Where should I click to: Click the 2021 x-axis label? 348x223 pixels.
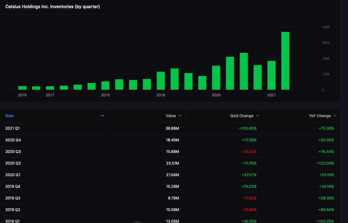(271, 95)
